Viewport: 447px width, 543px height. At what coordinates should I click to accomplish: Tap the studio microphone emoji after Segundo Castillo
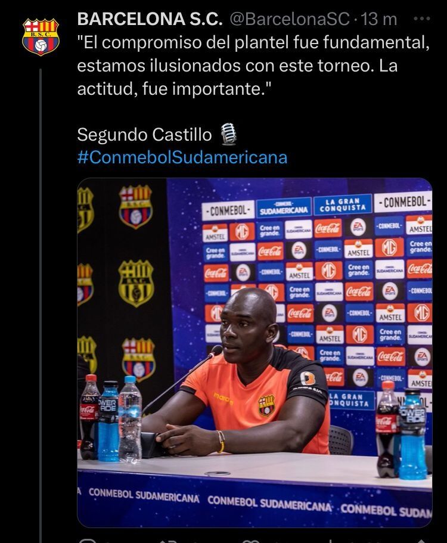(x=228, y=134)
